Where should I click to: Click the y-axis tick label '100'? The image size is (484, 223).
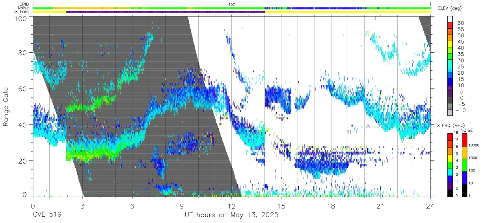click(21, 18)
